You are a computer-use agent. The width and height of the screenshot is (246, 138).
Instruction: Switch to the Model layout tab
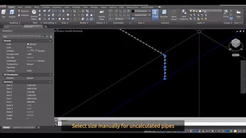[6, 127]
